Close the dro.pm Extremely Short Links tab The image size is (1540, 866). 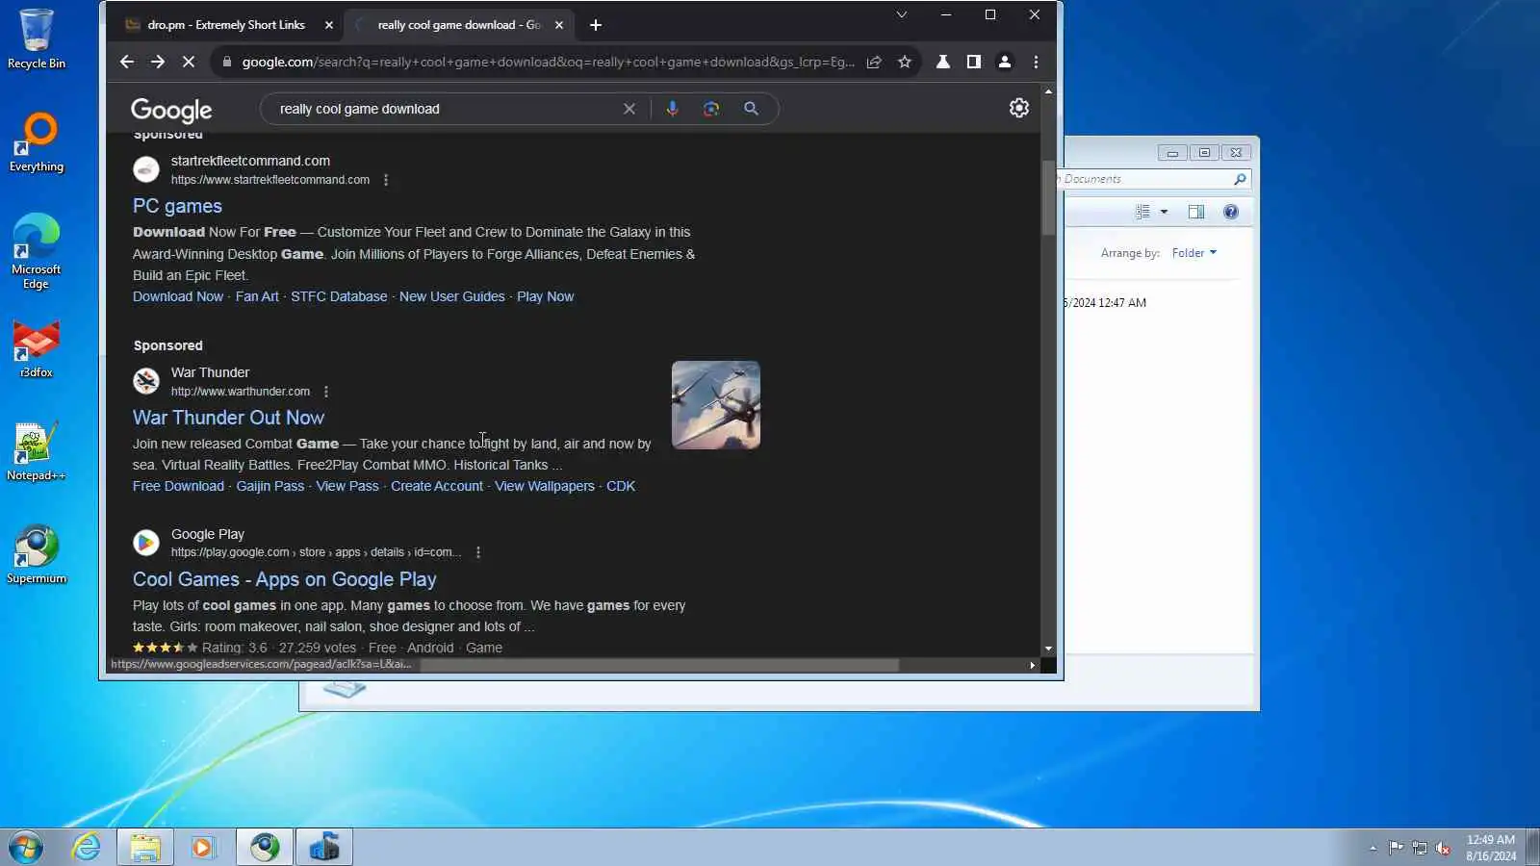click(x=329, y=25)
